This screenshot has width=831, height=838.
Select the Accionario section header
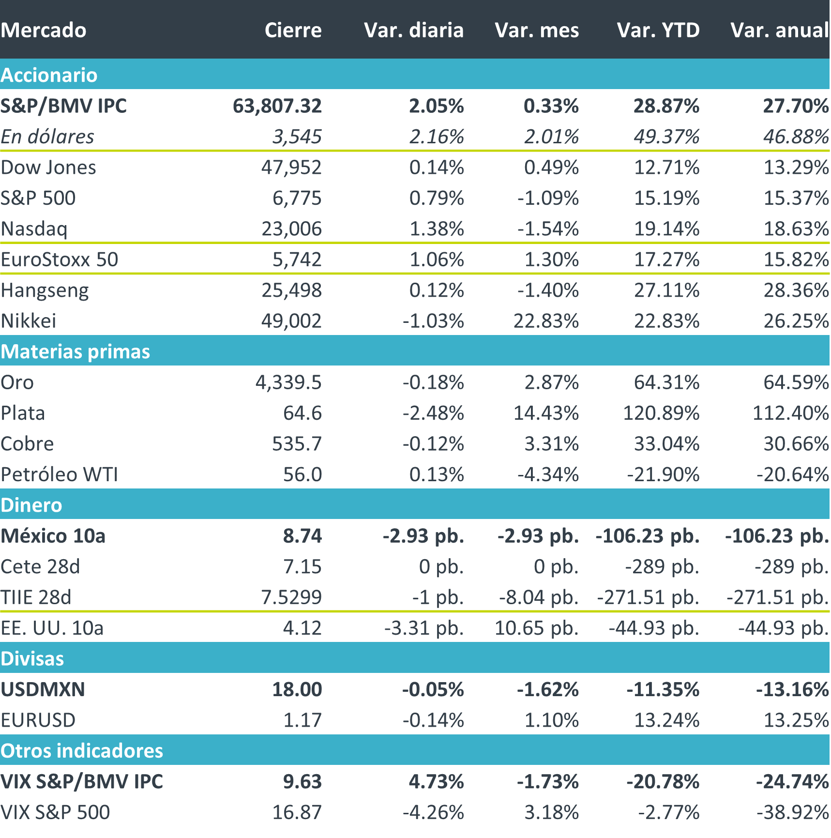tap(49, 75)
